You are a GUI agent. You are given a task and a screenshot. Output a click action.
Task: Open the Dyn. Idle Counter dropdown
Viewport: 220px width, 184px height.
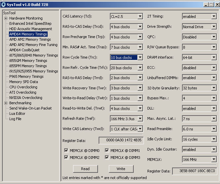tap(199, 150)
